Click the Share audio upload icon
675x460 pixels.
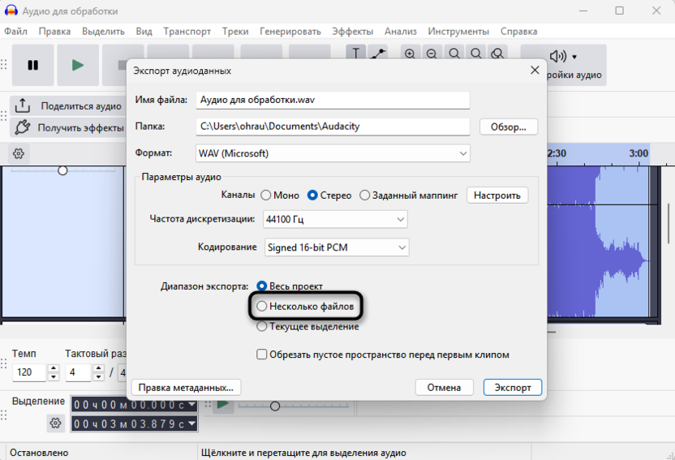pos(23,105)
